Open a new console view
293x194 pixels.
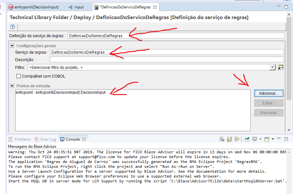(266, 139)
